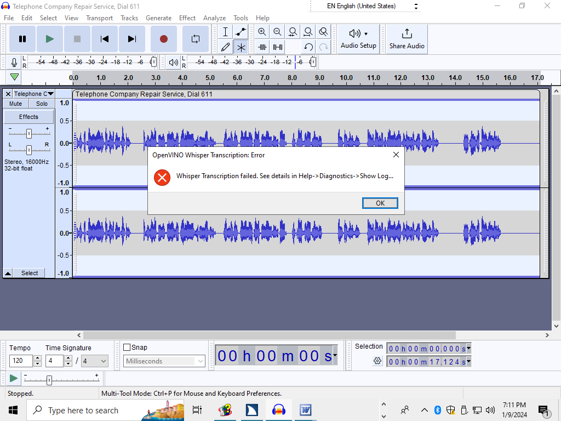Open the time display format dropdown

click(335, 355)
